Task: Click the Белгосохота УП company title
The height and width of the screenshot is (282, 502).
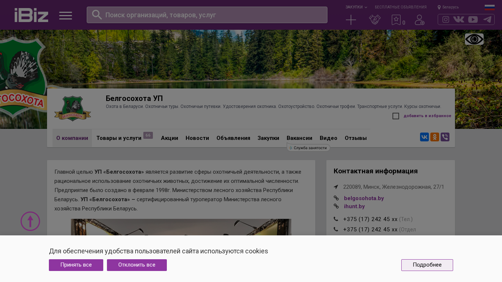Action: click(134, 98)
